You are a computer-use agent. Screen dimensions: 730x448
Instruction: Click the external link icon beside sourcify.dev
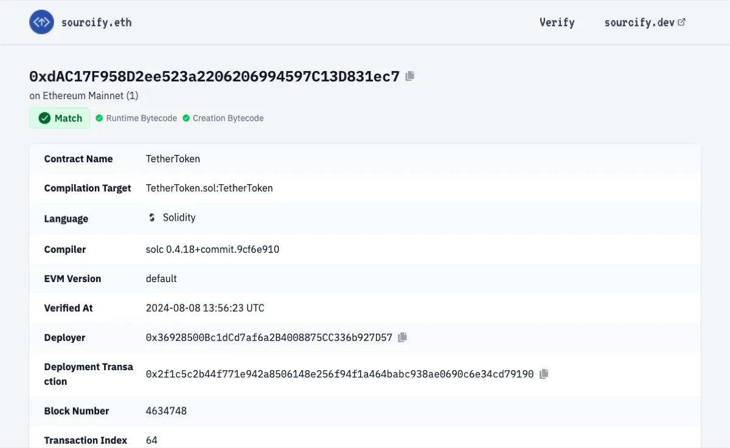pyautogui.click(x=681, y=22)
